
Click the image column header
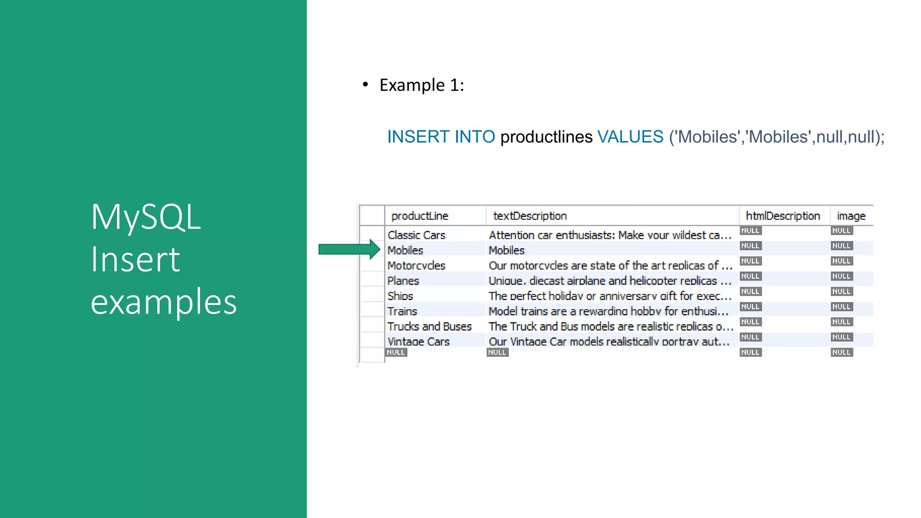(851, 216)
